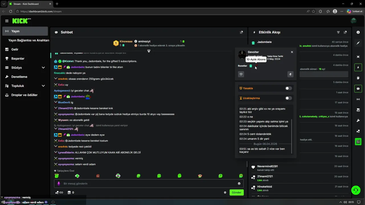Click username BlueDevil in chat

[x=64, y=102]
